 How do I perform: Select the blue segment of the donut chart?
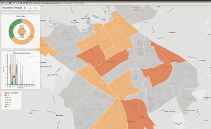[20, 21]
